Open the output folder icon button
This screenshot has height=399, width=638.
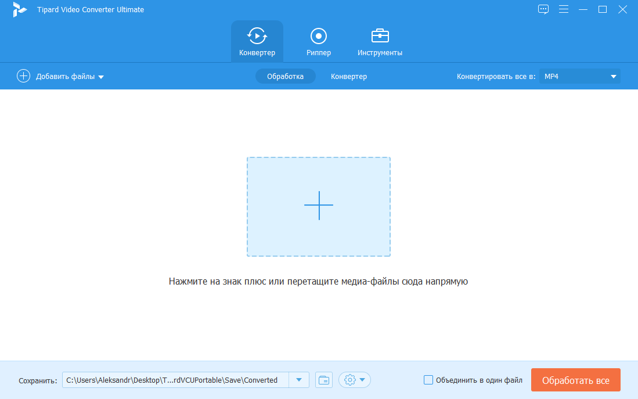tap(324, 380)
